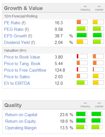Screen dimensions: 105x137
Task: Click EV to EBITDA vs. industry bar
Action: [82, 82]
